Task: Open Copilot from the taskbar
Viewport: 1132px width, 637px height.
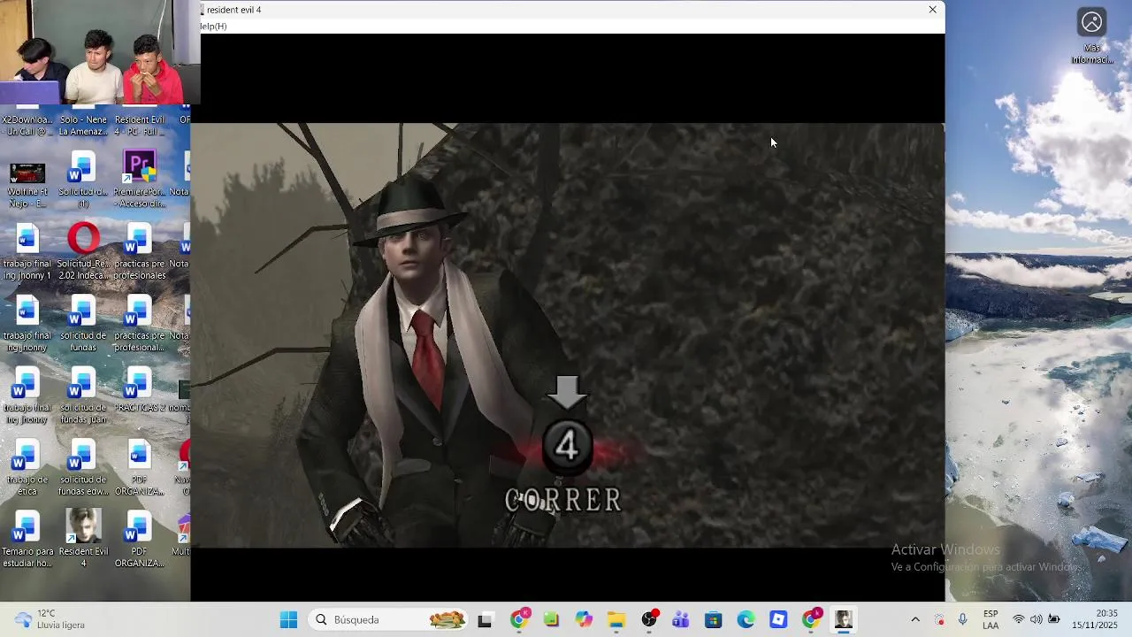Action: pyautogui.click(x=584, y=620)
